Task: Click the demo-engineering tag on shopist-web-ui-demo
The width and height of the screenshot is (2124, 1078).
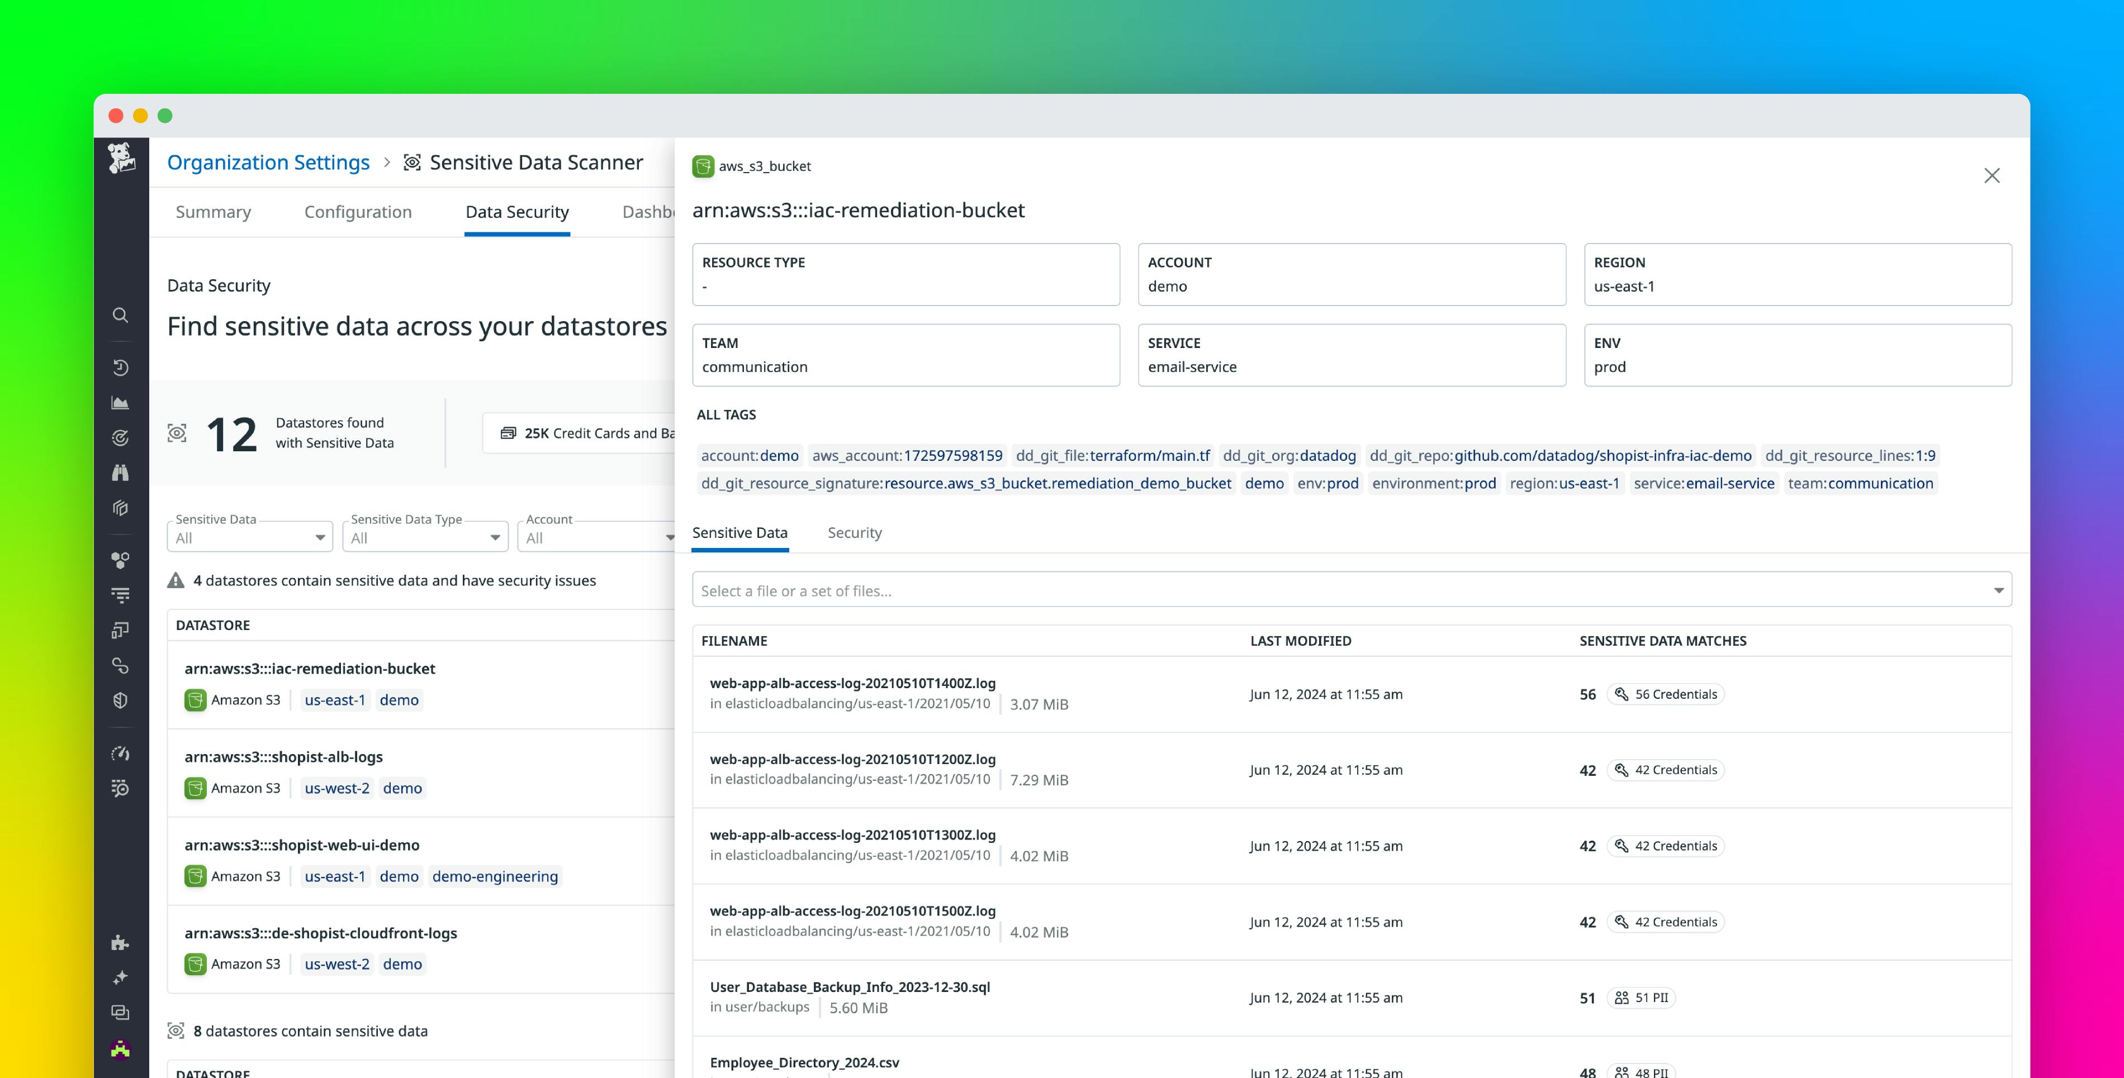Action: [496, 876]
